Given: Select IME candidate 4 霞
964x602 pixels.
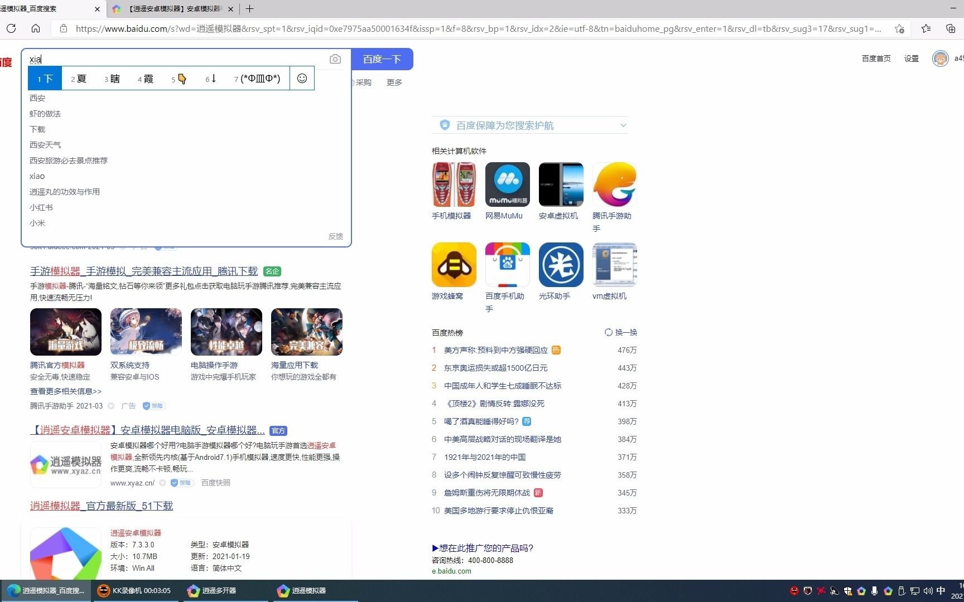Looking at the screenshot, I should click(x=146, y=79).
